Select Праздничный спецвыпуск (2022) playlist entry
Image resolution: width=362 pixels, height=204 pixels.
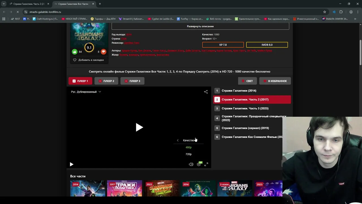coord(252,118)
